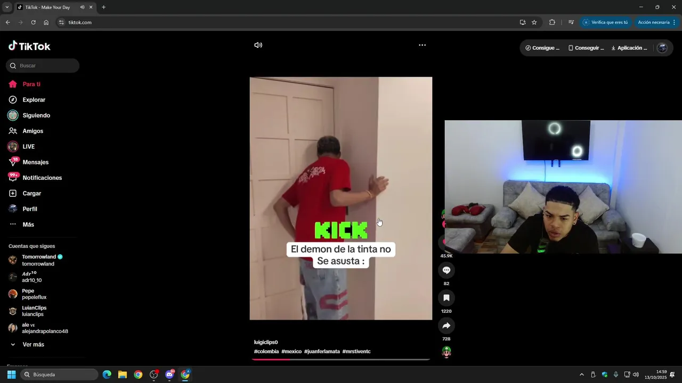Screen dimensions: 682x383
Task: Show hidden tray icons chevron
Action: click(581, 374)
